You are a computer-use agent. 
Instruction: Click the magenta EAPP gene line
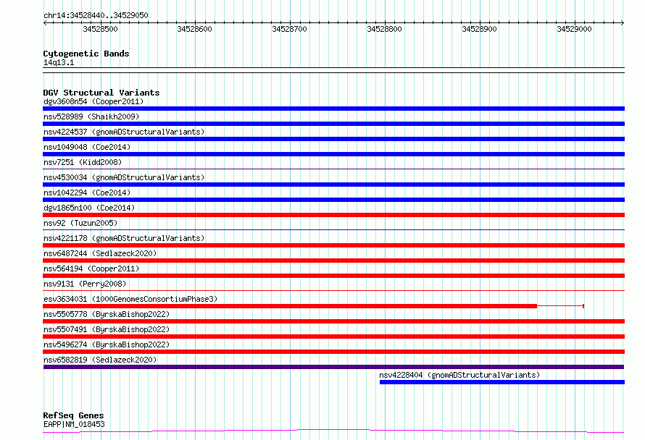(x=333, y=431)
